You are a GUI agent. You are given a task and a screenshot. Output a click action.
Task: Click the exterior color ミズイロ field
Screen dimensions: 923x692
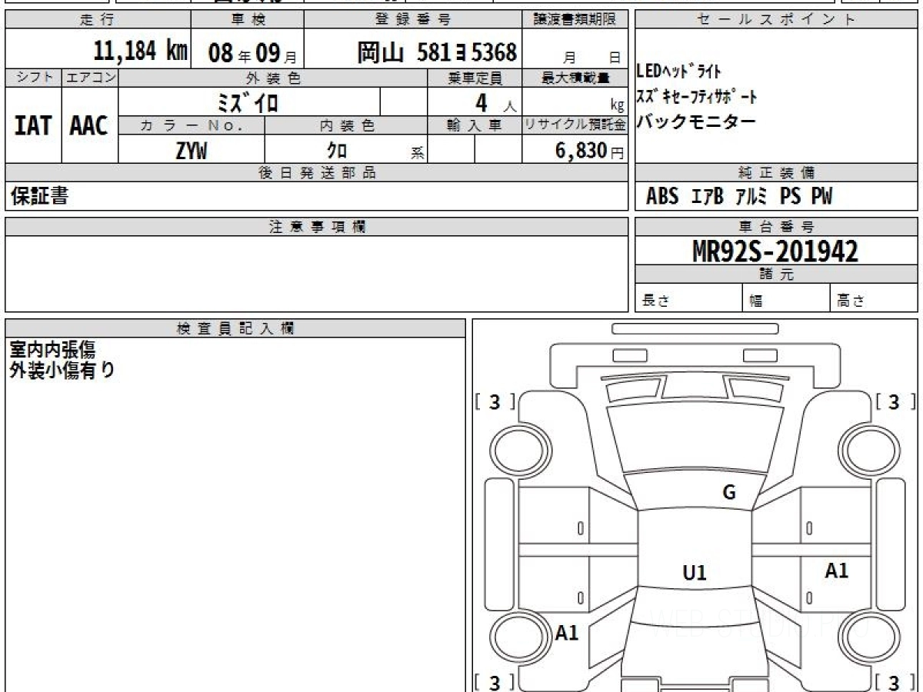[x=248, y=102]
